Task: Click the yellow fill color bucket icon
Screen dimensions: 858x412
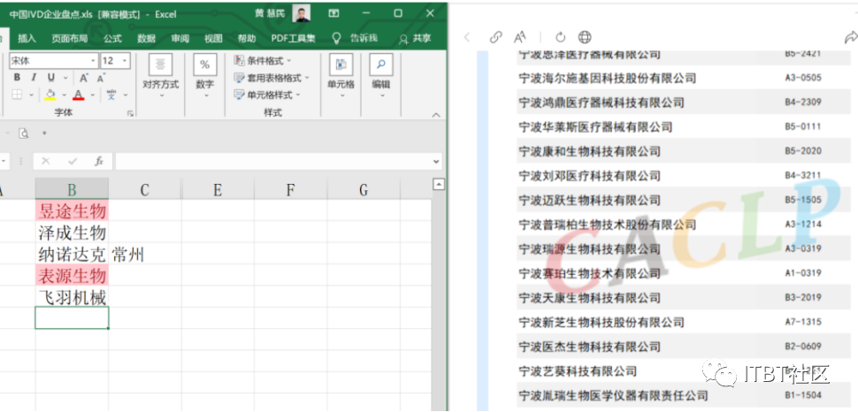Action: (x=50, y=95)
